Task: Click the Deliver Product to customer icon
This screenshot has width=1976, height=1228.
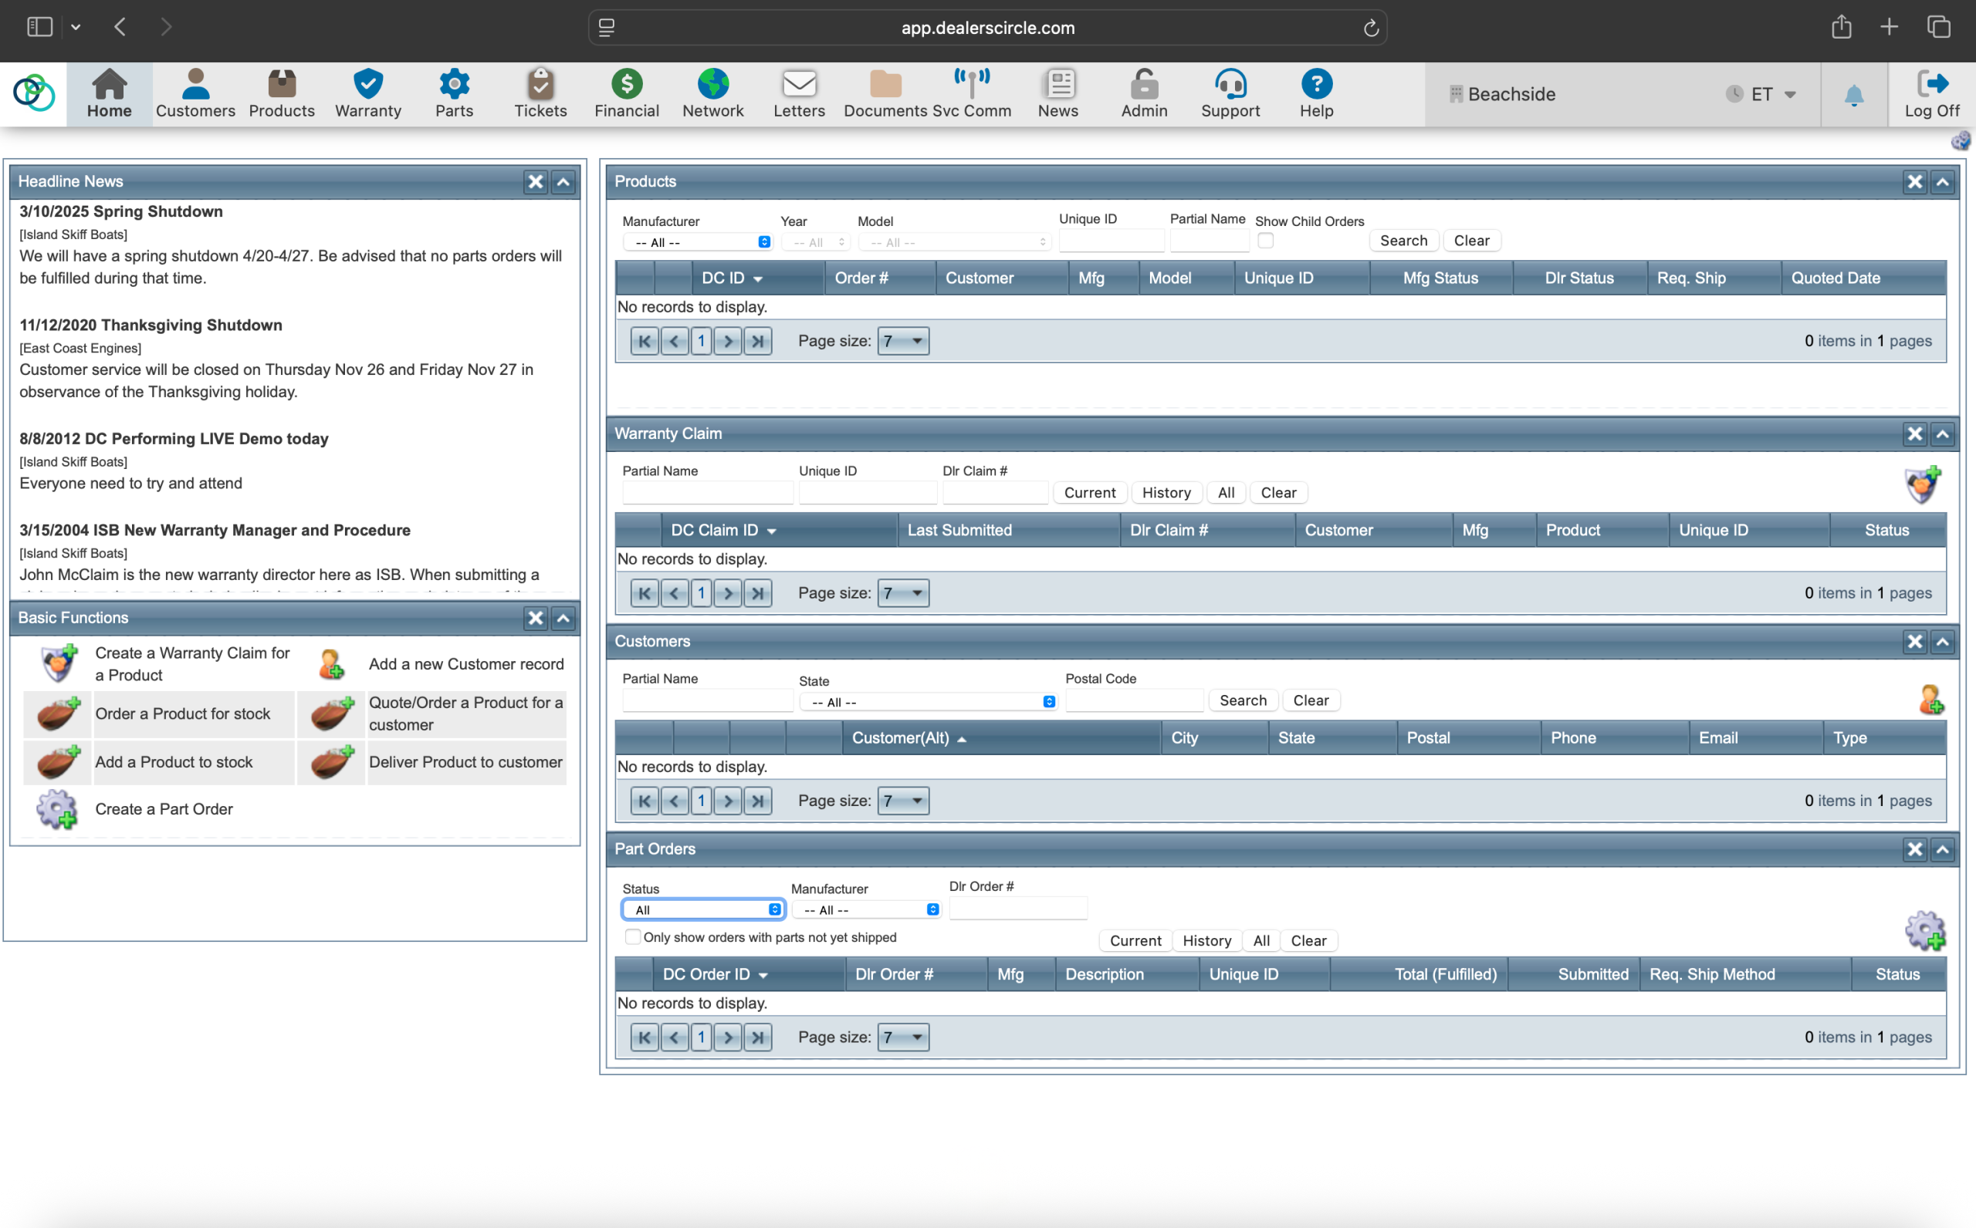Action: tap(333, 763)
